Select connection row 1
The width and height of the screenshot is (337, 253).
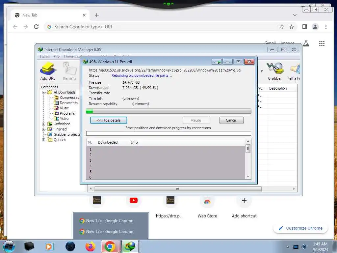coord(166,149)
